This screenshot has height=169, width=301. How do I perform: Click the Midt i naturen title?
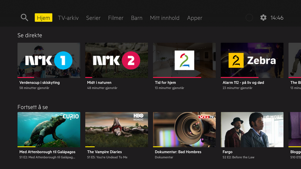pyautogui.click(x=99, y=82)
